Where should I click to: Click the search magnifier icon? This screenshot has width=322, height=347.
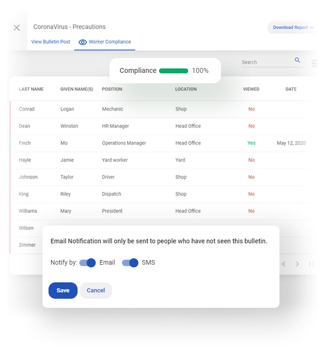[297, 60]
